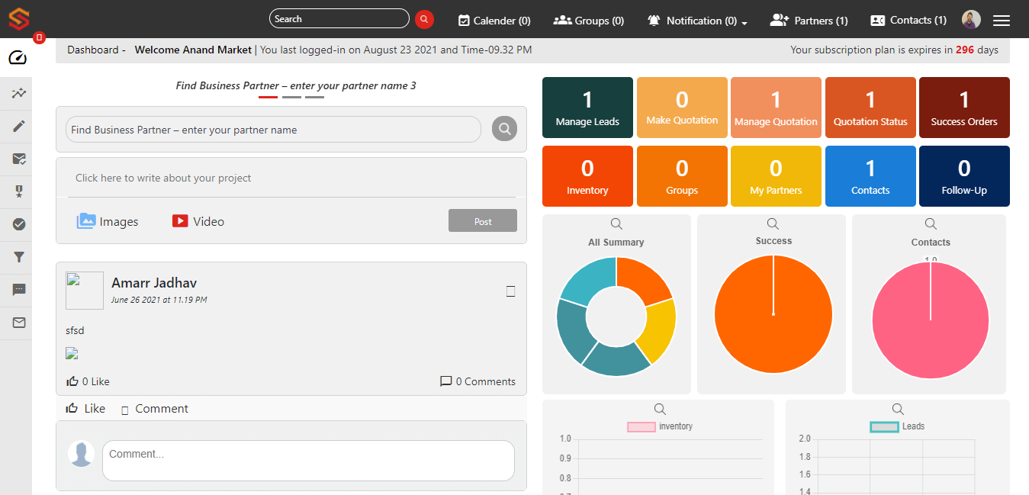Open the hamburger menu at top right
This screenshot has height=495, width=1029.
[1001, 21]
